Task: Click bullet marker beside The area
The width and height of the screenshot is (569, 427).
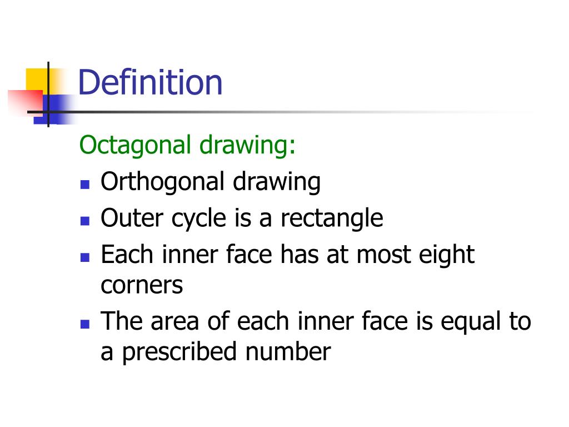Action: click(85, 324)
